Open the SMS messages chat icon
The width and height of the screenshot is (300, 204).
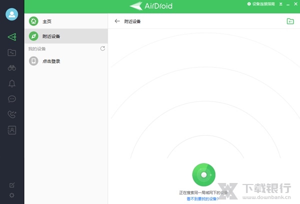[12, 99]
